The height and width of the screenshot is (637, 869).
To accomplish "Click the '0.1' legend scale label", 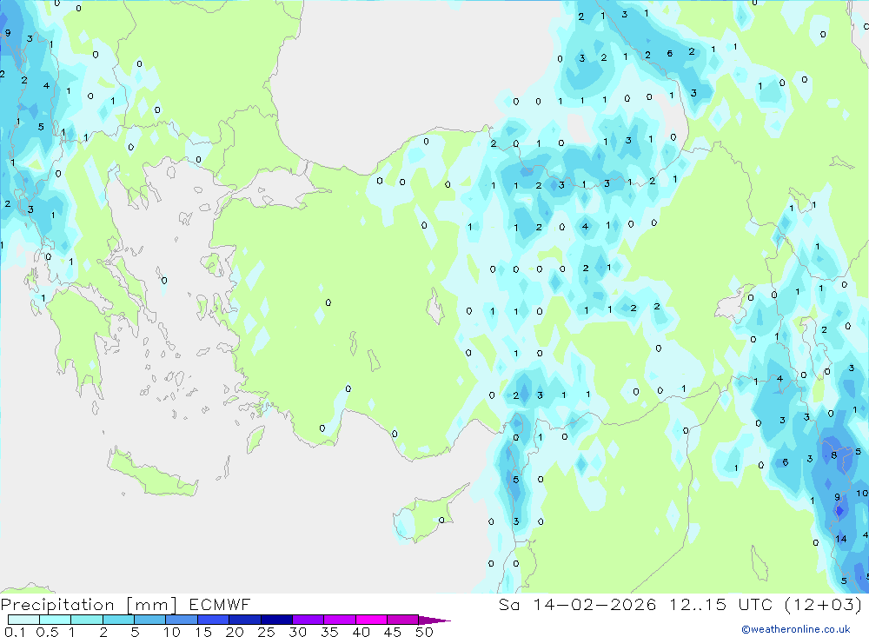I will (x=15, y=632).
